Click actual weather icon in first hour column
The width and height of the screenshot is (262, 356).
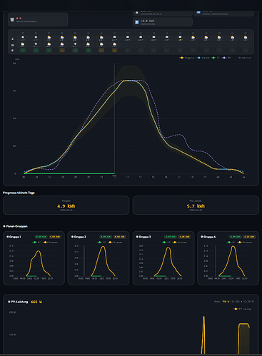[23, 44]
